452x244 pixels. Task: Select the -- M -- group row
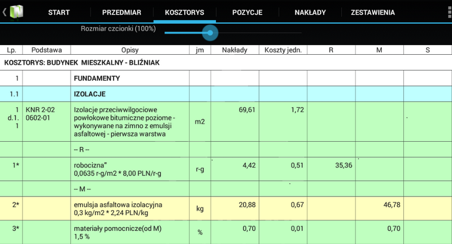(x=226, y=189)
